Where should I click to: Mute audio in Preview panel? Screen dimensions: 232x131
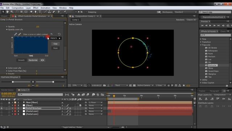[x=223, y=25]
